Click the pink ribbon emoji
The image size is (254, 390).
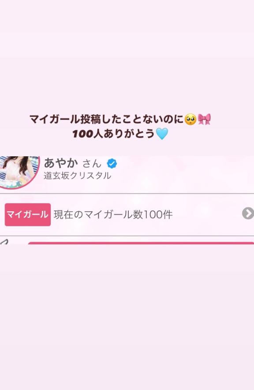click(x=205, y=119)
